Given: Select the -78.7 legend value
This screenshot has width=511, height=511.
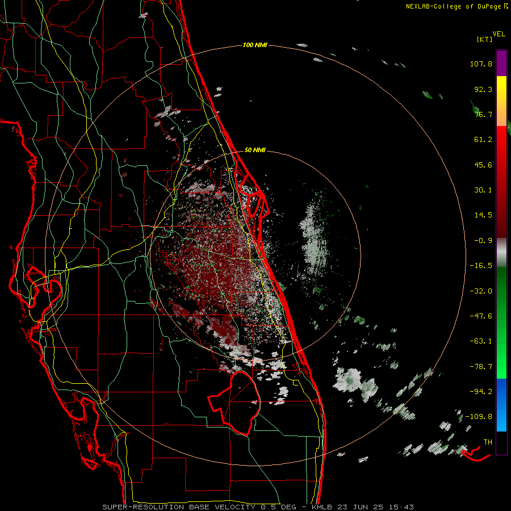Looking at the screenshot, I should tap(481, 367).
